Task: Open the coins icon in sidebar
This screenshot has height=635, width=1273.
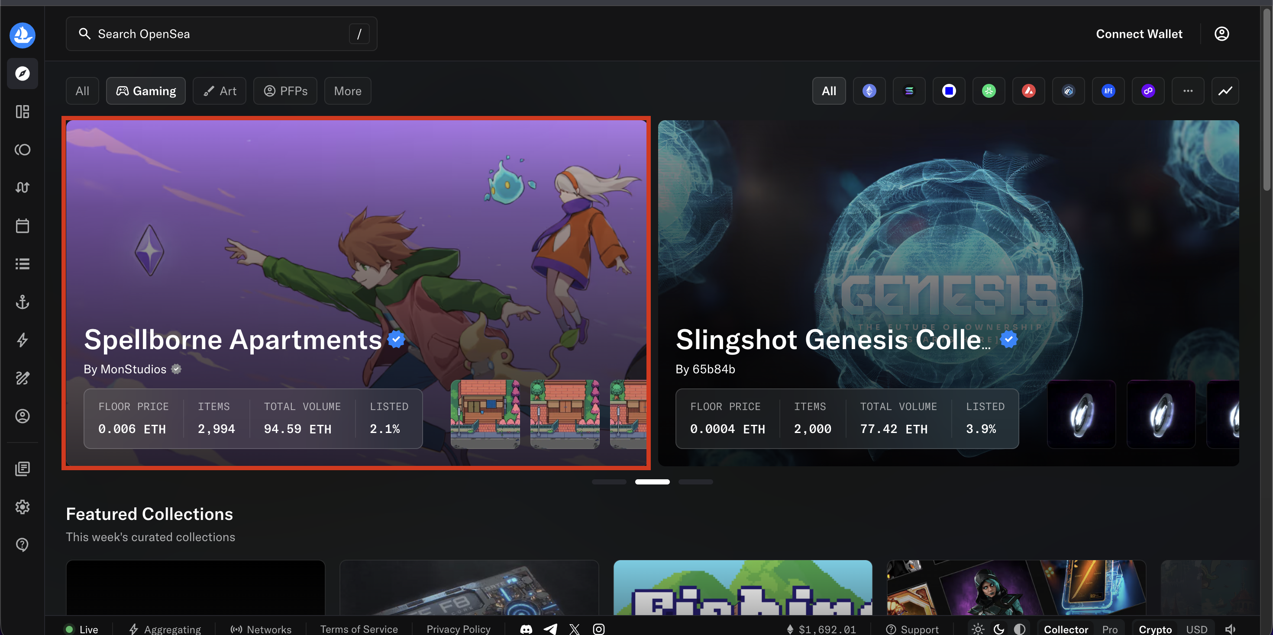Action: tap(22, 150)
